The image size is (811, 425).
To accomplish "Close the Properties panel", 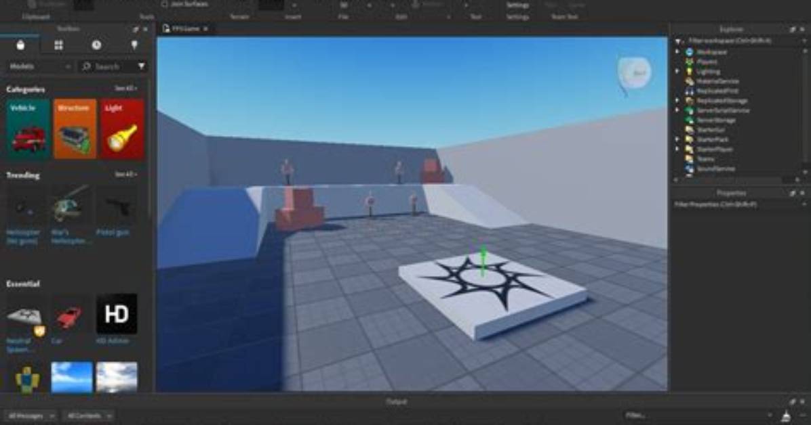I will tap(802, 193).
